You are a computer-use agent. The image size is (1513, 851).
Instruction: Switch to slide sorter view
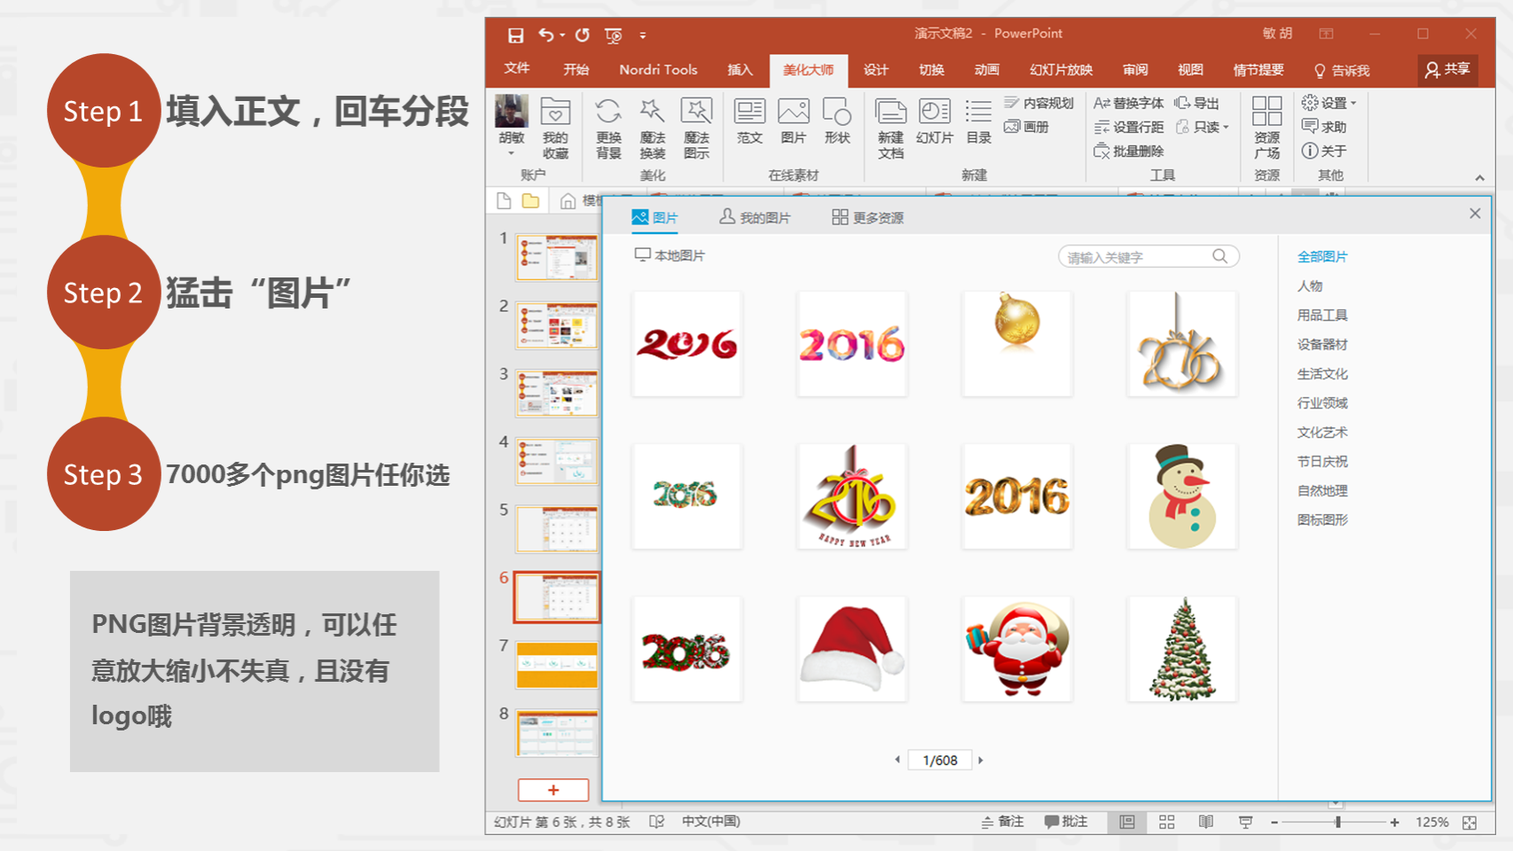[x=1167, y=822]
